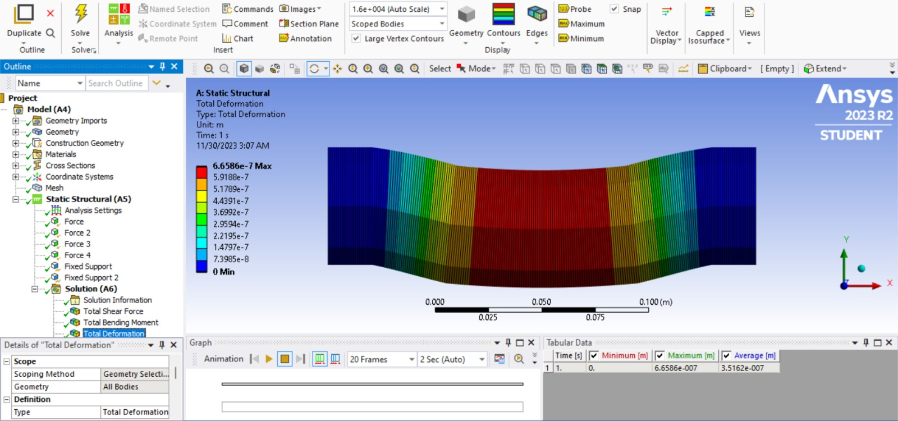Viewport: 898px width, 421px height.
Task: Go to previous animation frame
Action: click(x=254, y=359)
